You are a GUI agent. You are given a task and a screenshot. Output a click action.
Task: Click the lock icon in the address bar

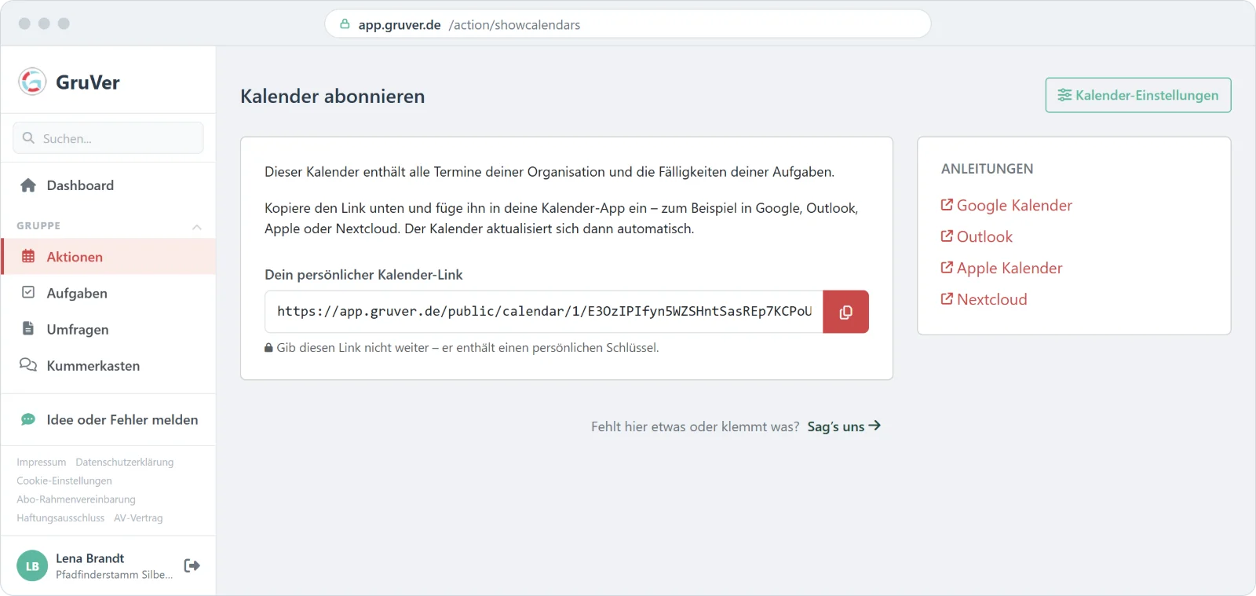(345, 24)
